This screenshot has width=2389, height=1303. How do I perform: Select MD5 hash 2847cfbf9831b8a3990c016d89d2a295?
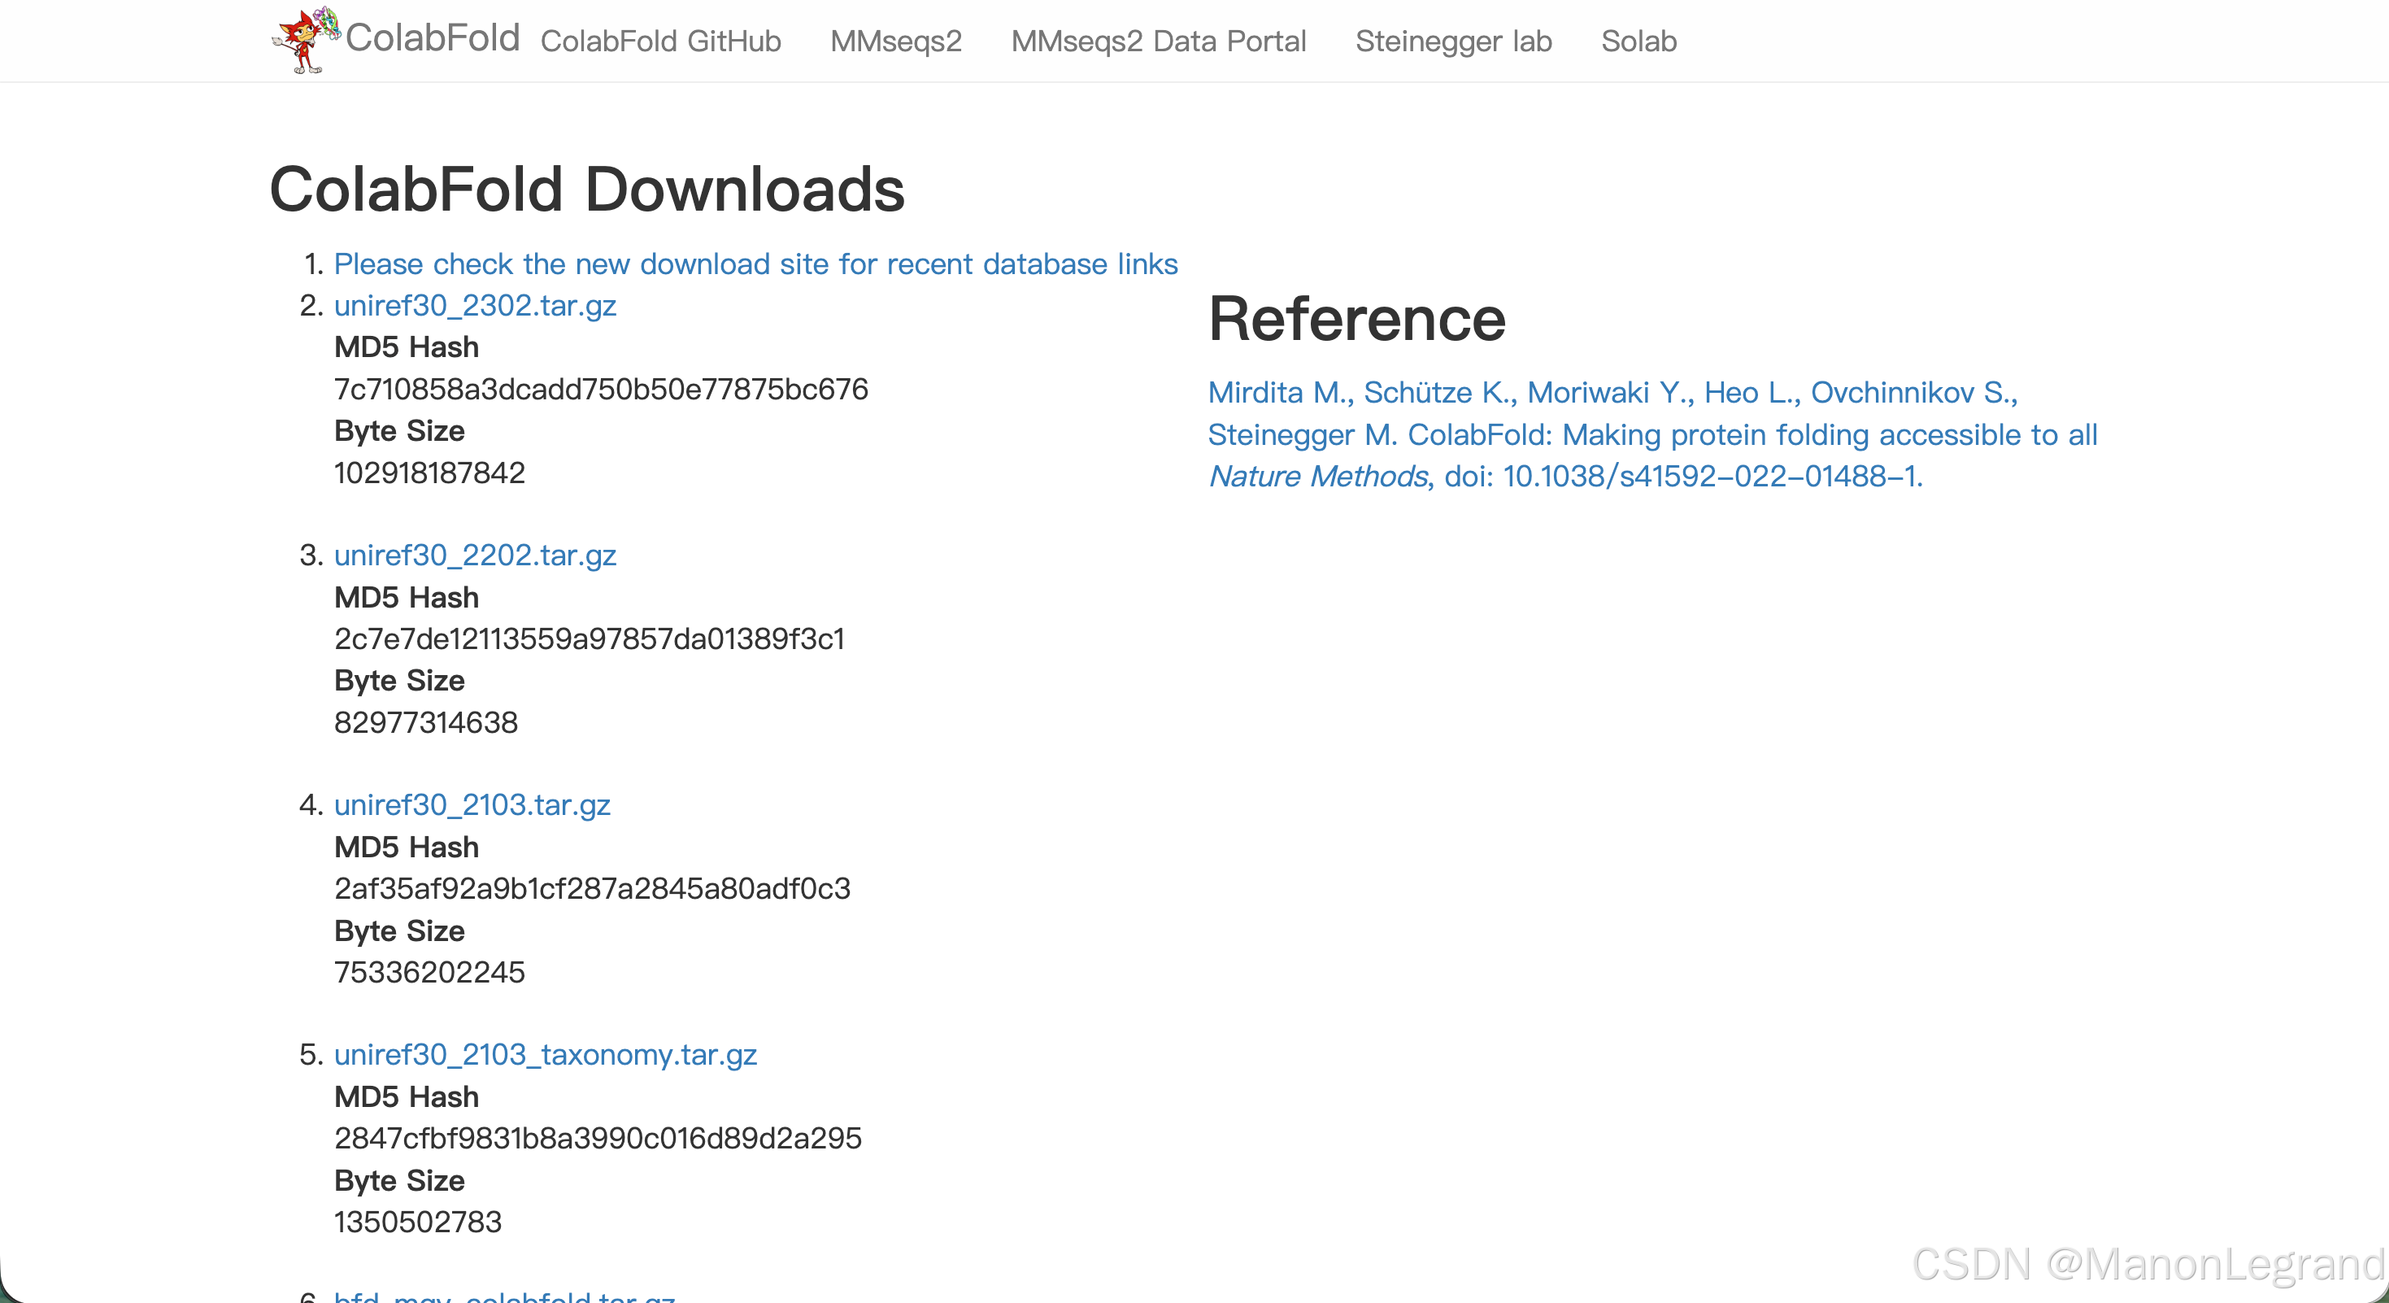click(598, 1138)
